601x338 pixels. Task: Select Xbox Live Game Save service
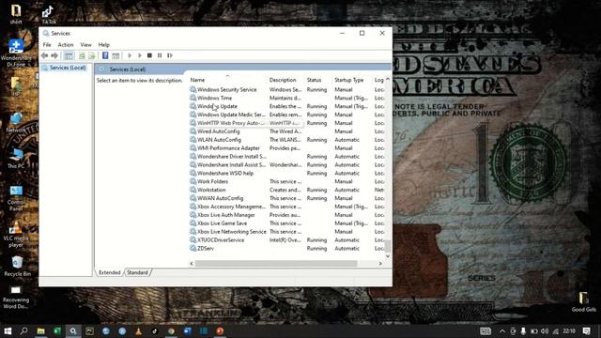286,223
